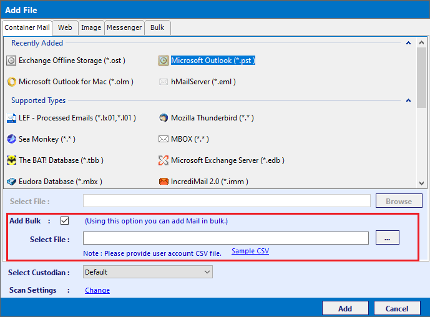Click the ellipsis browse button for CSV
The height and width of the screenshot is (317, 430).
coord(387,238)
